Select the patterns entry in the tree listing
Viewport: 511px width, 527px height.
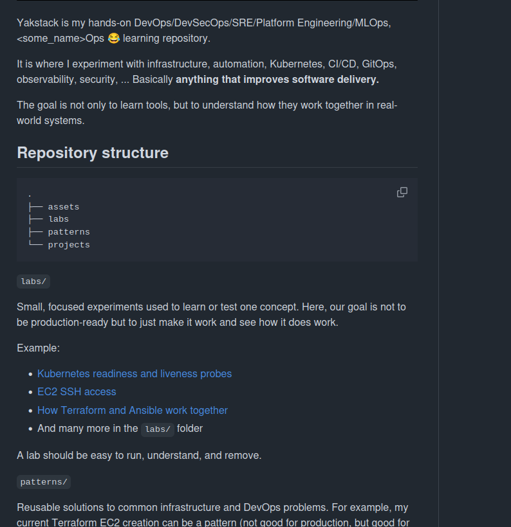[69, 232]
